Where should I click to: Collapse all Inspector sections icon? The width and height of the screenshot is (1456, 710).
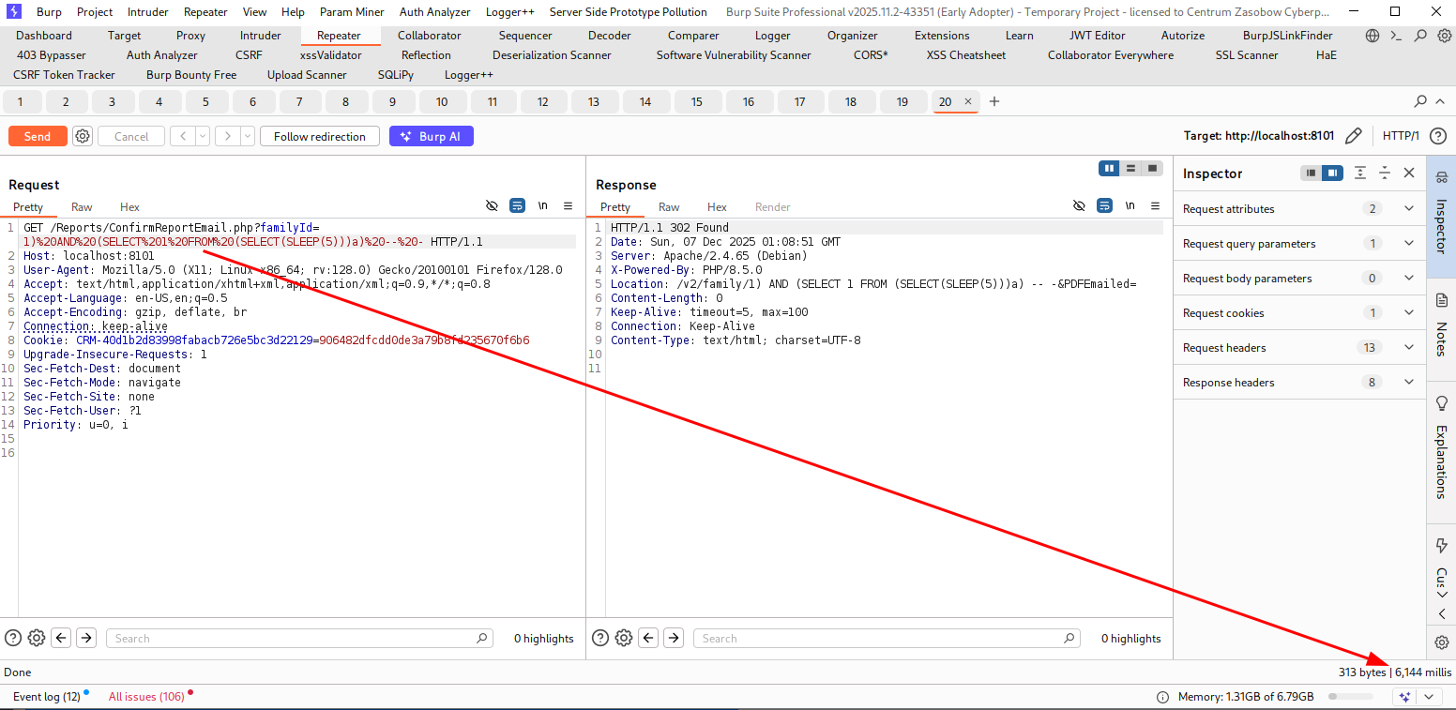click(x=1385, y=173)
